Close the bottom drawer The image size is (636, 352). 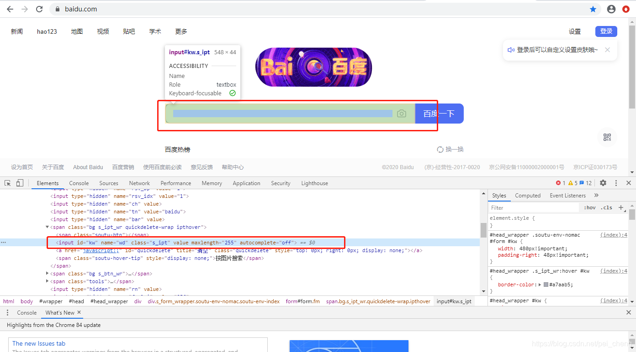pos(629,312)
